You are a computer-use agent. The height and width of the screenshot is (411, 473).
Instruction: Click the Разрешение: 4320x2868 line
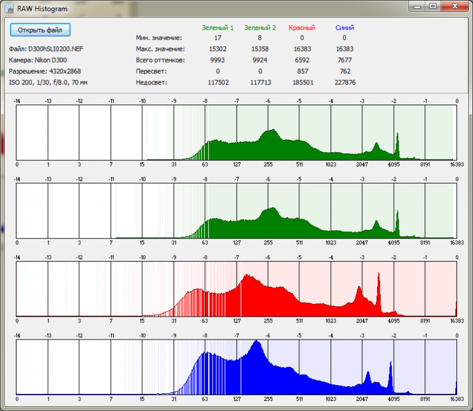(x=45, y=71)
